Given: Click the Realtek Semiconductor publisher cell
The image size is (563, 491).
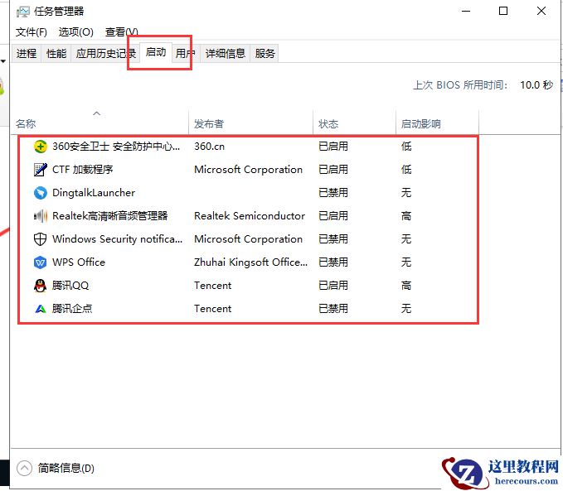Looking at the screenshot, I should coord(250,216).
